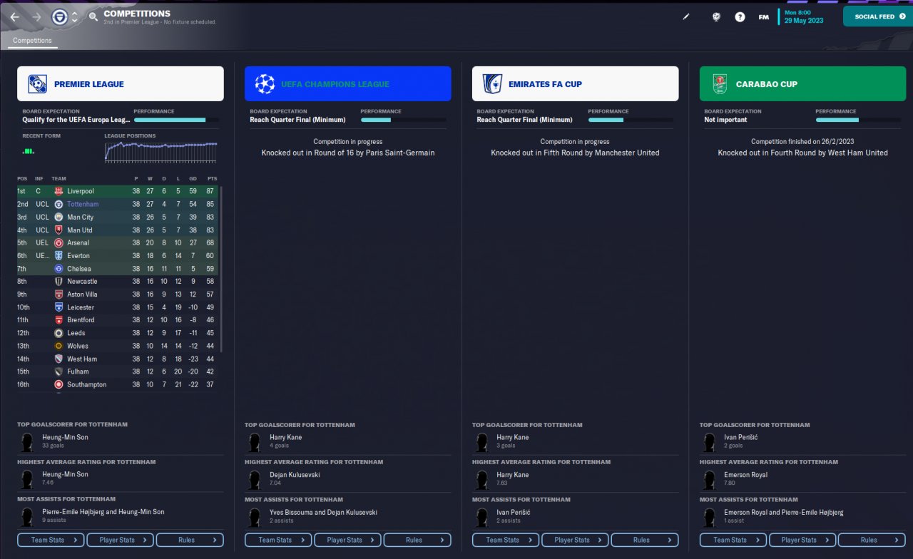Viewport: 913px width, 559px height.
Task: Open the Tottenham club badge menu
Action: pos(60,17)
